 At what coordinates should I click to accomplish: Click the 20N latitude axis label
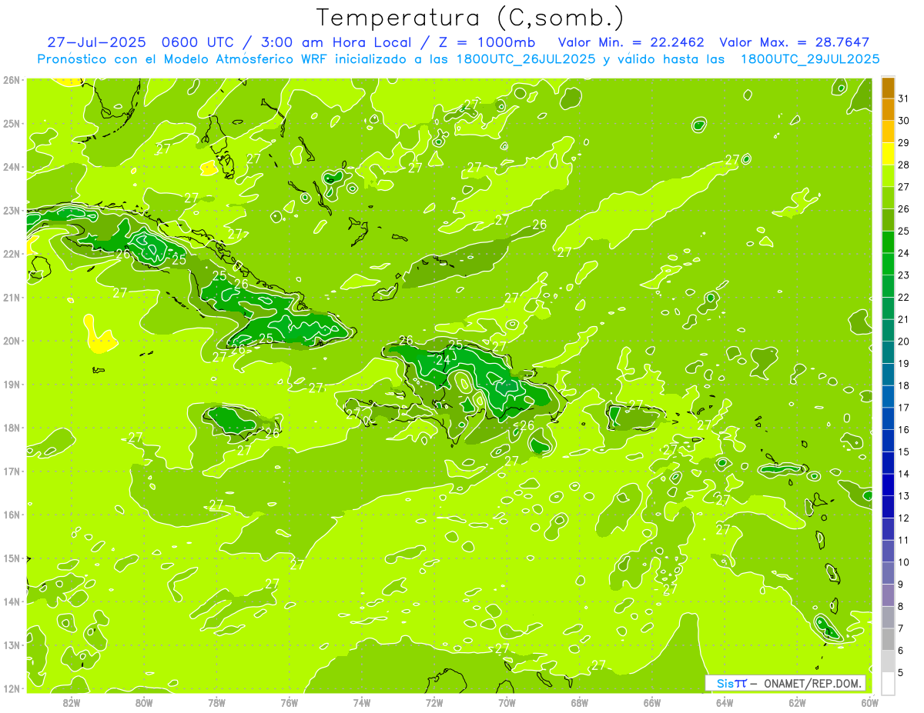click(12, 341)
